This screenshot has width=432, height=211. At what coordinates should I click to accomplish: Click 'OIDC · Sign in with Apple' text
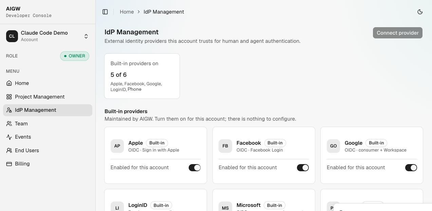pos(154,150)
